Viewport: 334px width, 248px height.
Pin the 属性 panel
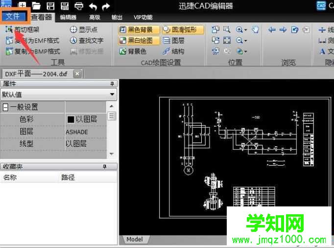coord(112,84)
